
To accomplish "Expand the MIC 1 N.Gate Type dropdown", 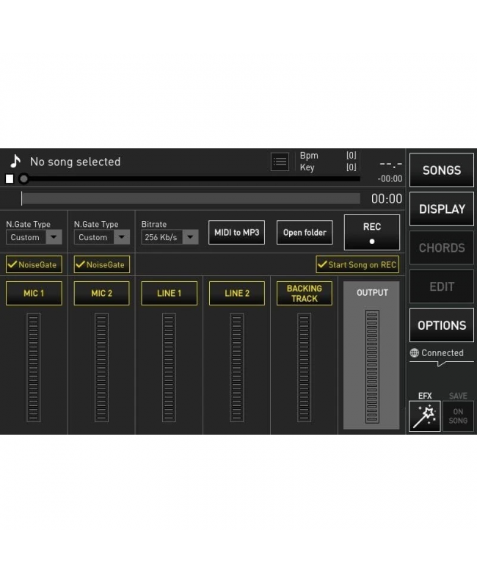I will pyautogui.click(x=54, y=237).
